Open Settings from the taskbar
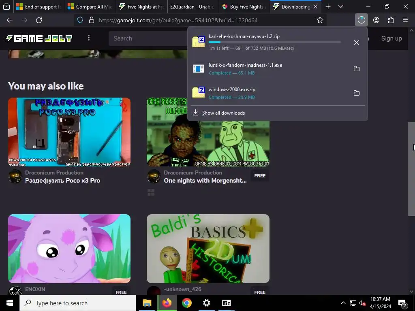Screen dimensions: 415x311 click(206, 303)
